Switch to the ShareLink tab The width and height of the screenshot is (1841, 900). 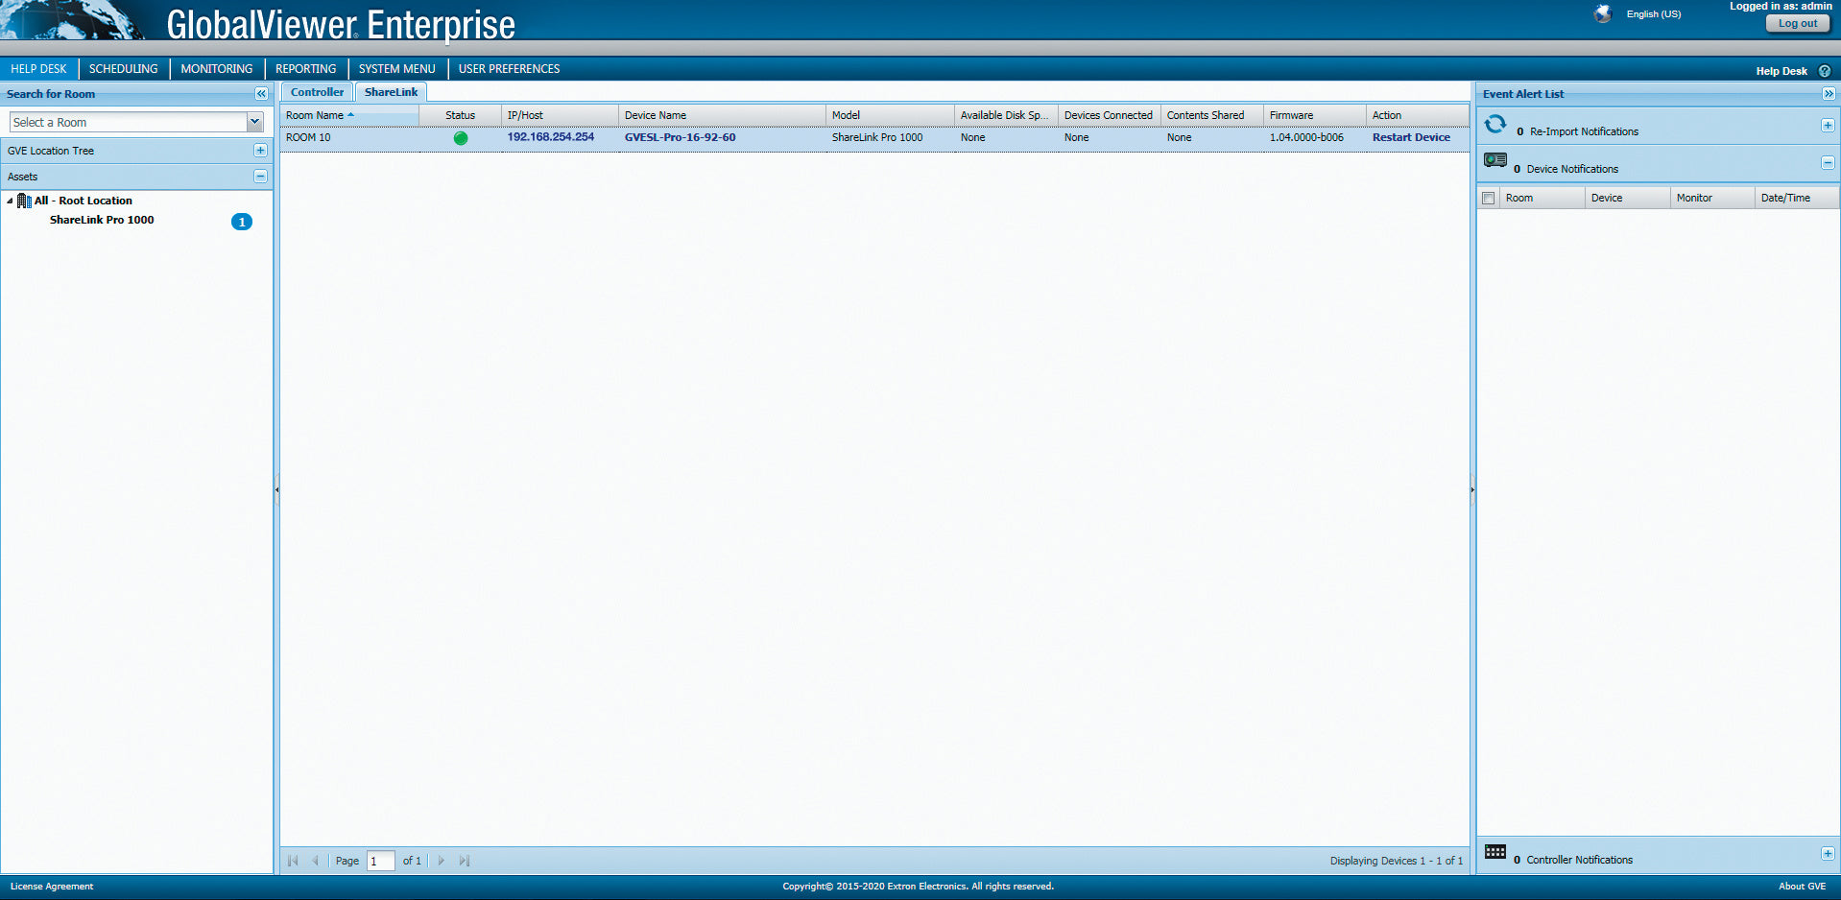point(391,92)
